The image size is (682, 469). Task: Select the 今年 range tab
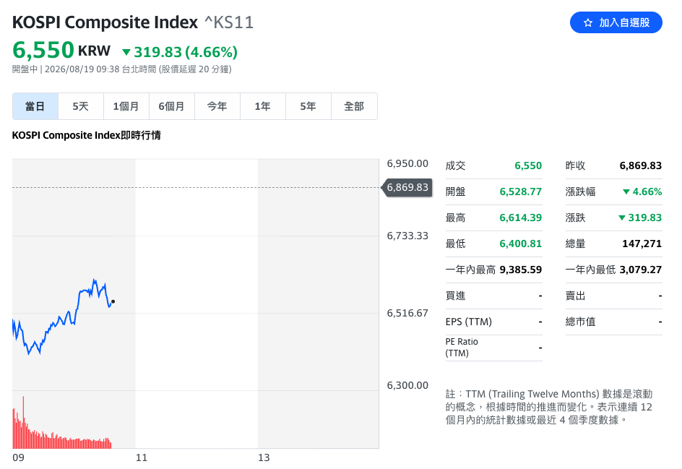pyautogui.click(x=217, y=106)
